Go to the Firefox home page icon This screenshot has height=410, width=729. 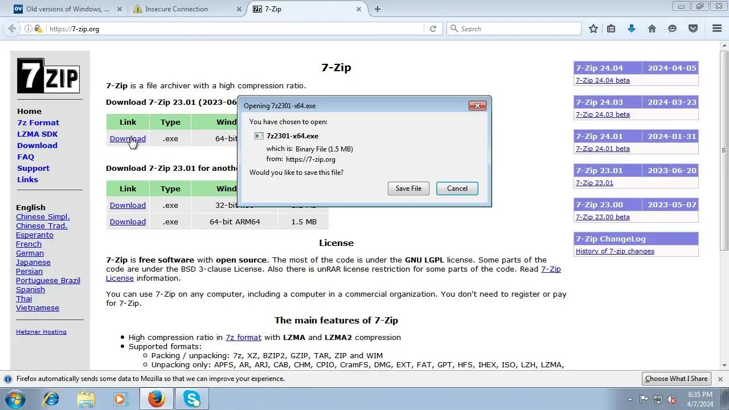click(652, 28)
